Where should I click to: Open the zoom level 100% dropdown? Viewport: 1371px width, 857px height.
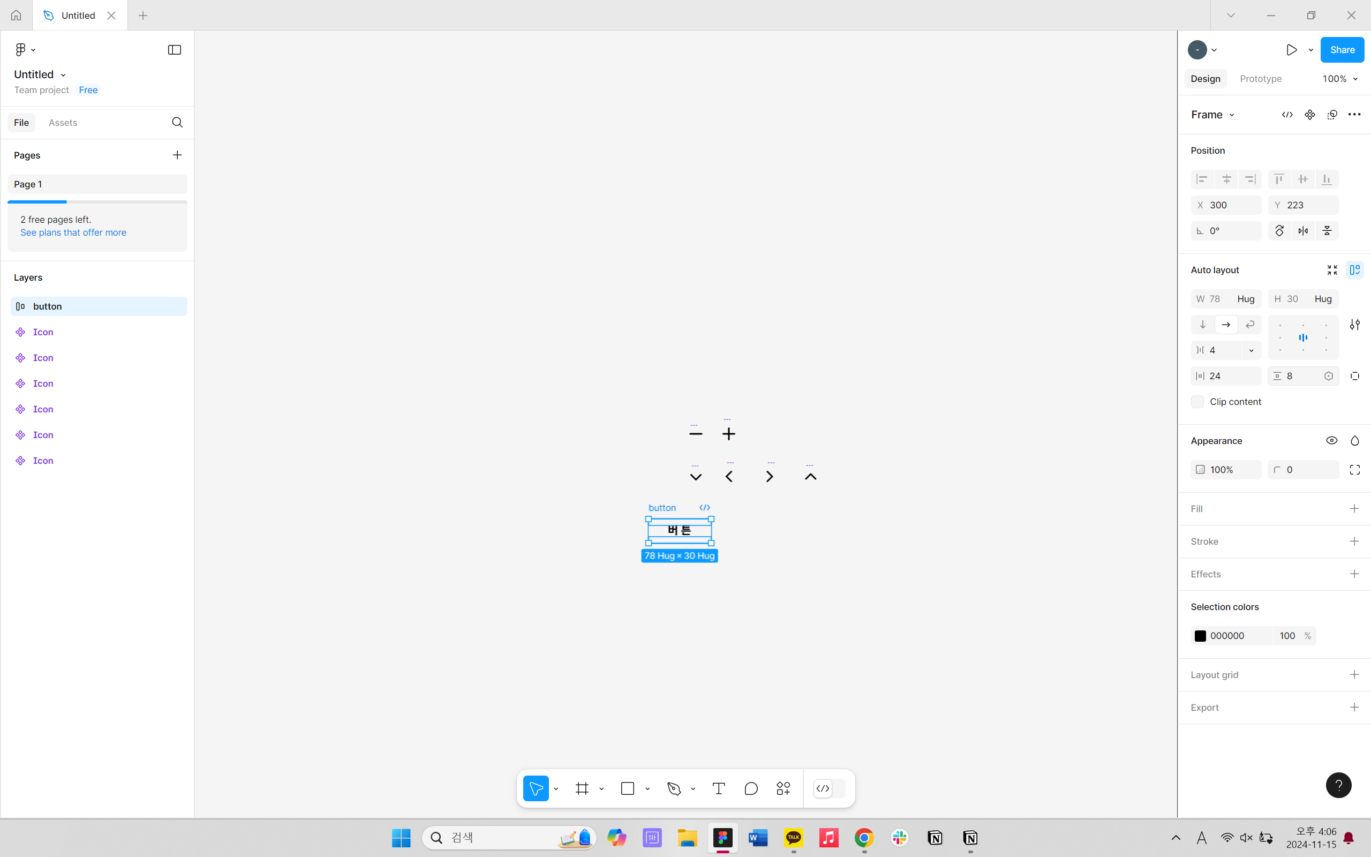[1340, 79]
